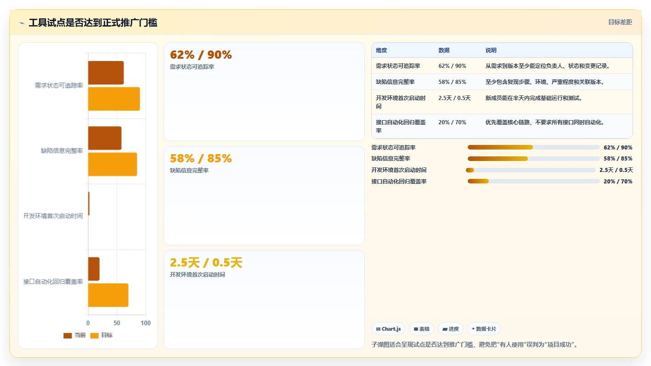
Task: Click the 缺陷信息完整率 axis label in the chart
Action: 62,151
